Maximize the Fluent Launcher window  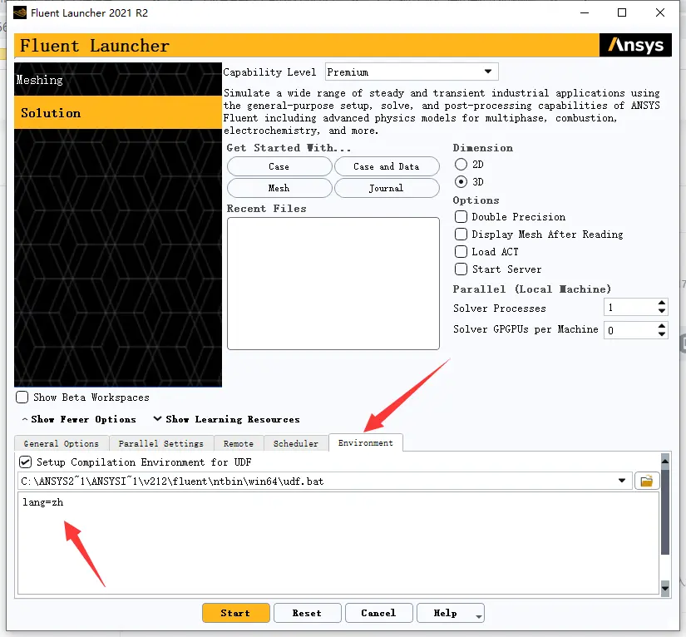[x=622, y=12]
